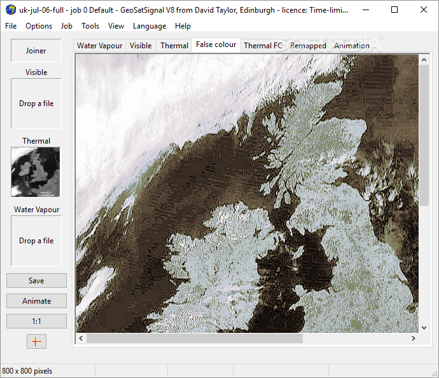Click the Animate button
Screen dimensions: 439x378
(x=36, y=301)
